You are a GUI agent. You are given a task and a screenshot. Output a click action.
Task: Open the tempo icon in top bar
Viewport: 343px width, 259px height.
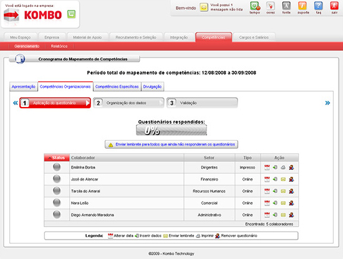tap(255, 6)
